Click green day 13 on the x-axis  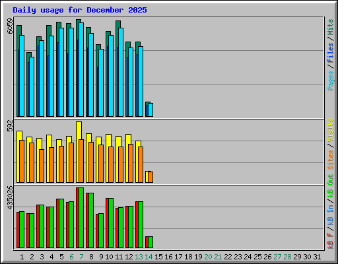tap(139, 257)
